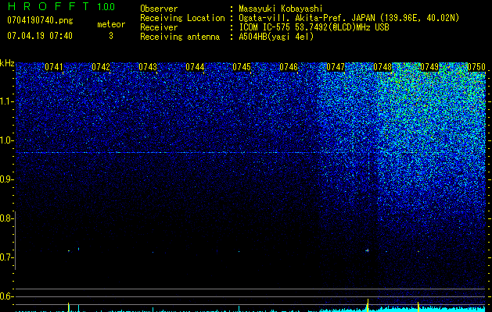Click the meteor count label
The height and width of the screenshot is (312, 492).
point(111,24)
